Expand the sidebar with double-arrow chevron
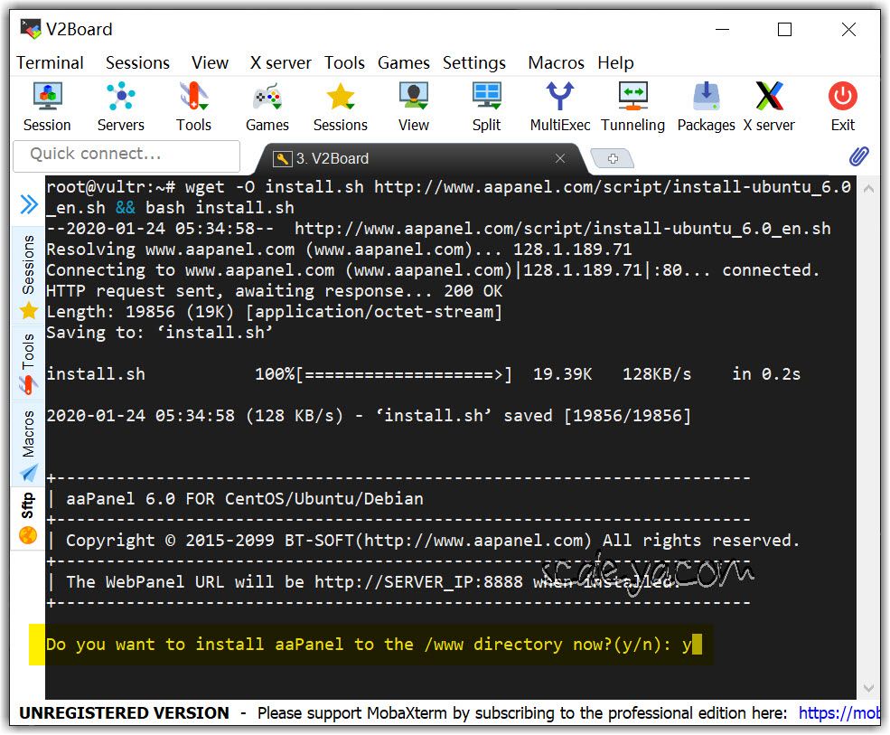 29,205
